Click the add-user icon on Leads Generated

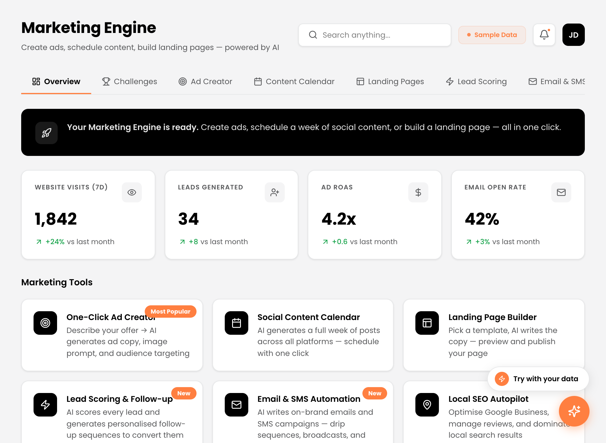click(275, 192)
